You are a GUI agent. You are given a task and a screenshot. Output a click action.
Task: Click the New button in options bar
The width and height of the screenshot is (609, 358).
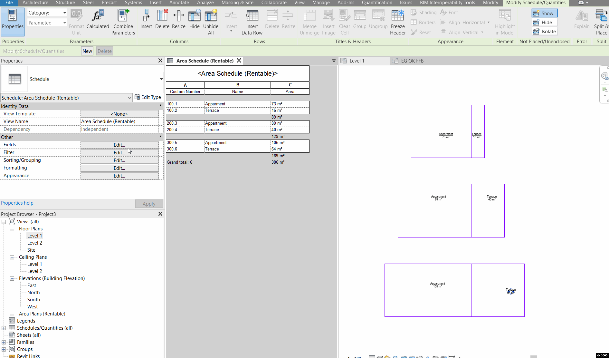[87, 51]
